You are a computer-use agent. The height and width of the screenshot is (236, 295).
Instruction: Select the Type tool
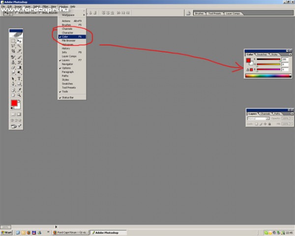(x=19, y=79)
